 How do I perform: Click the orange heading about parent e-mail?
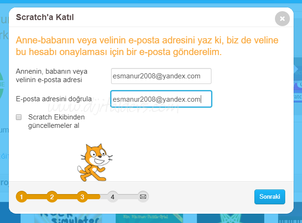[147, 46]
